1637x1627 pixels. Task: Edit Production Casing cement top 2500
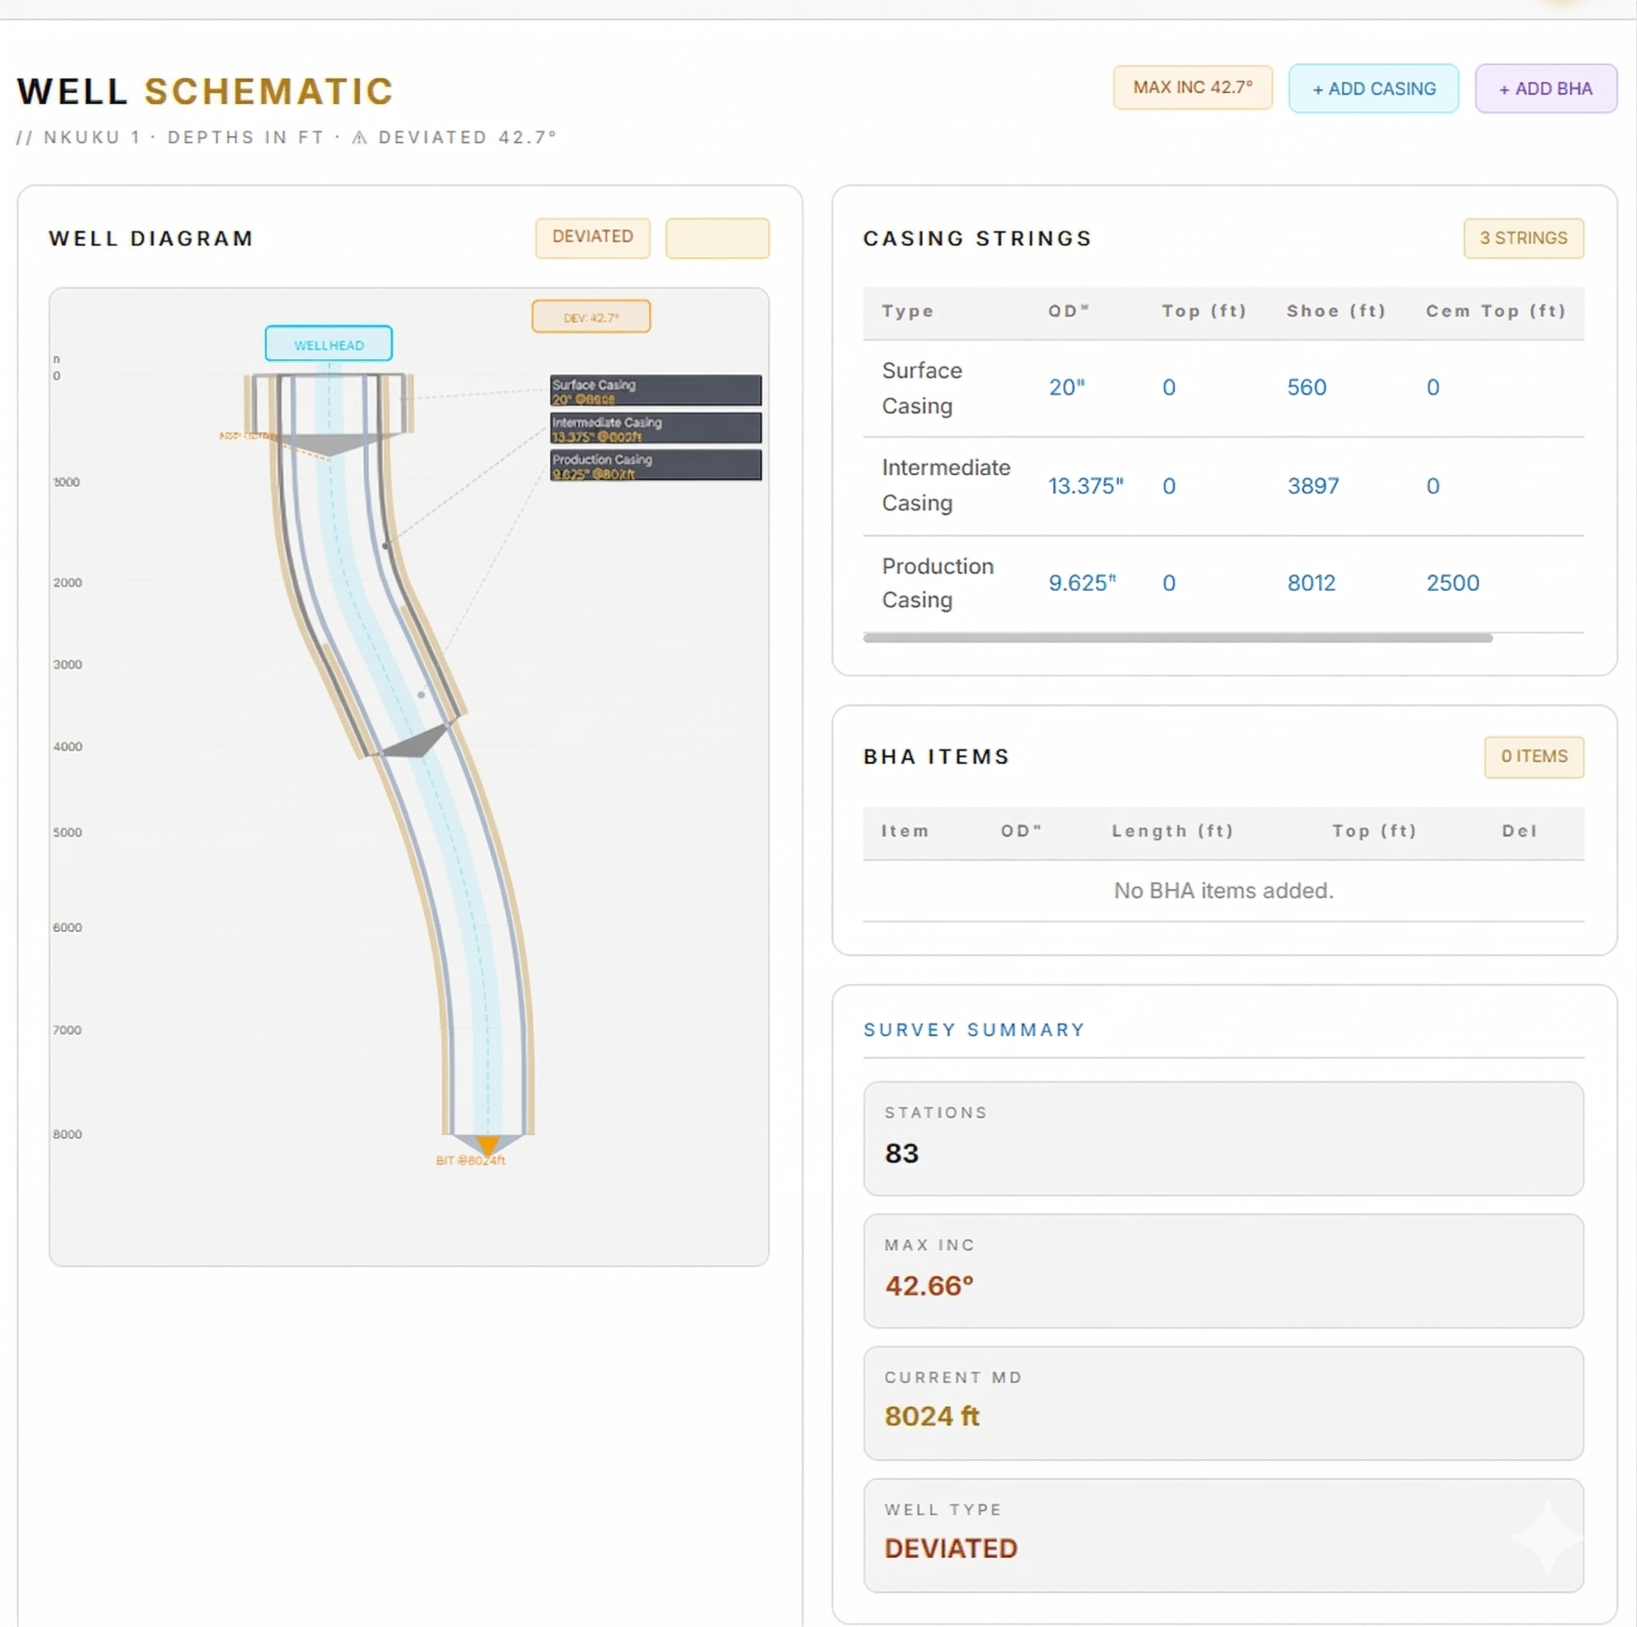(1451, 582)
